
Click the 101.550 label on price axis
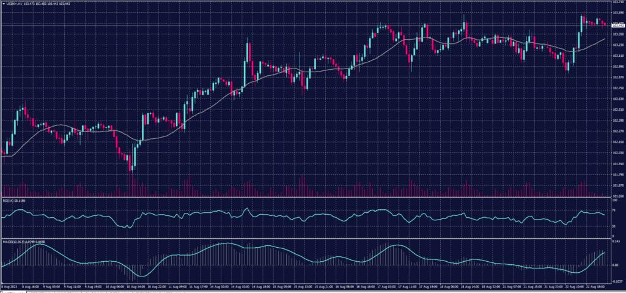617,196
